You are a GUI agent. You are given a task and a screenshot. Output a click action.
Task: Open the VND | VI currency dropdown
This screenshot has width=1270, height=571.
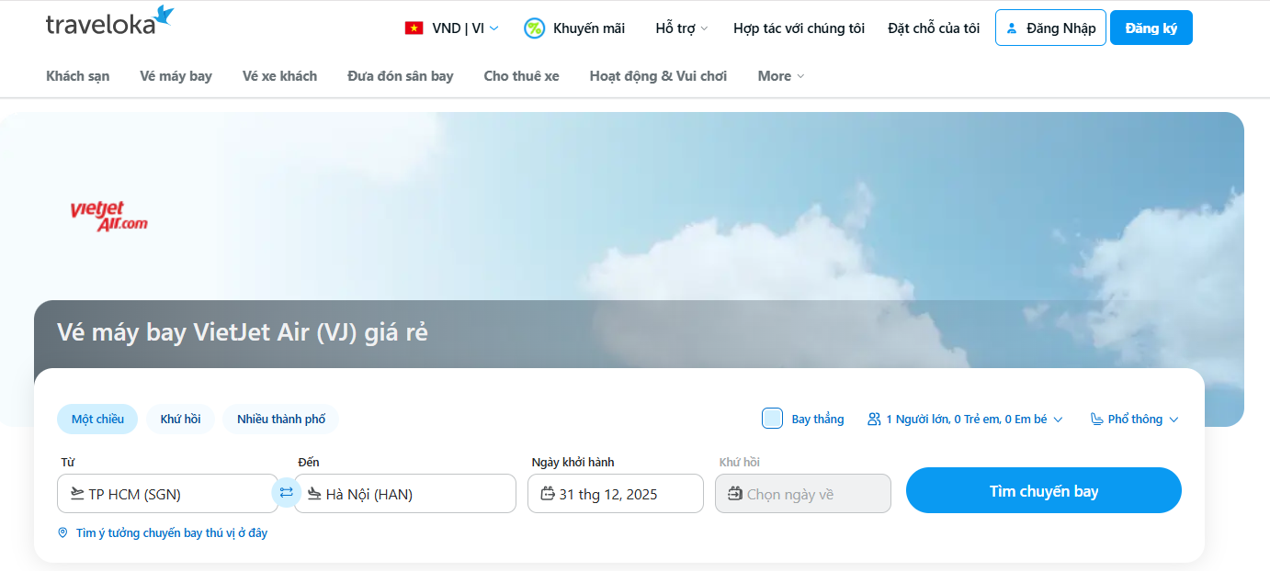click(465, 28)
